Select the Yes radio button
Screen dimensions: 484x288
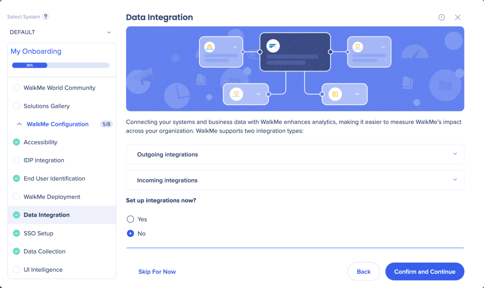[130, 219]
